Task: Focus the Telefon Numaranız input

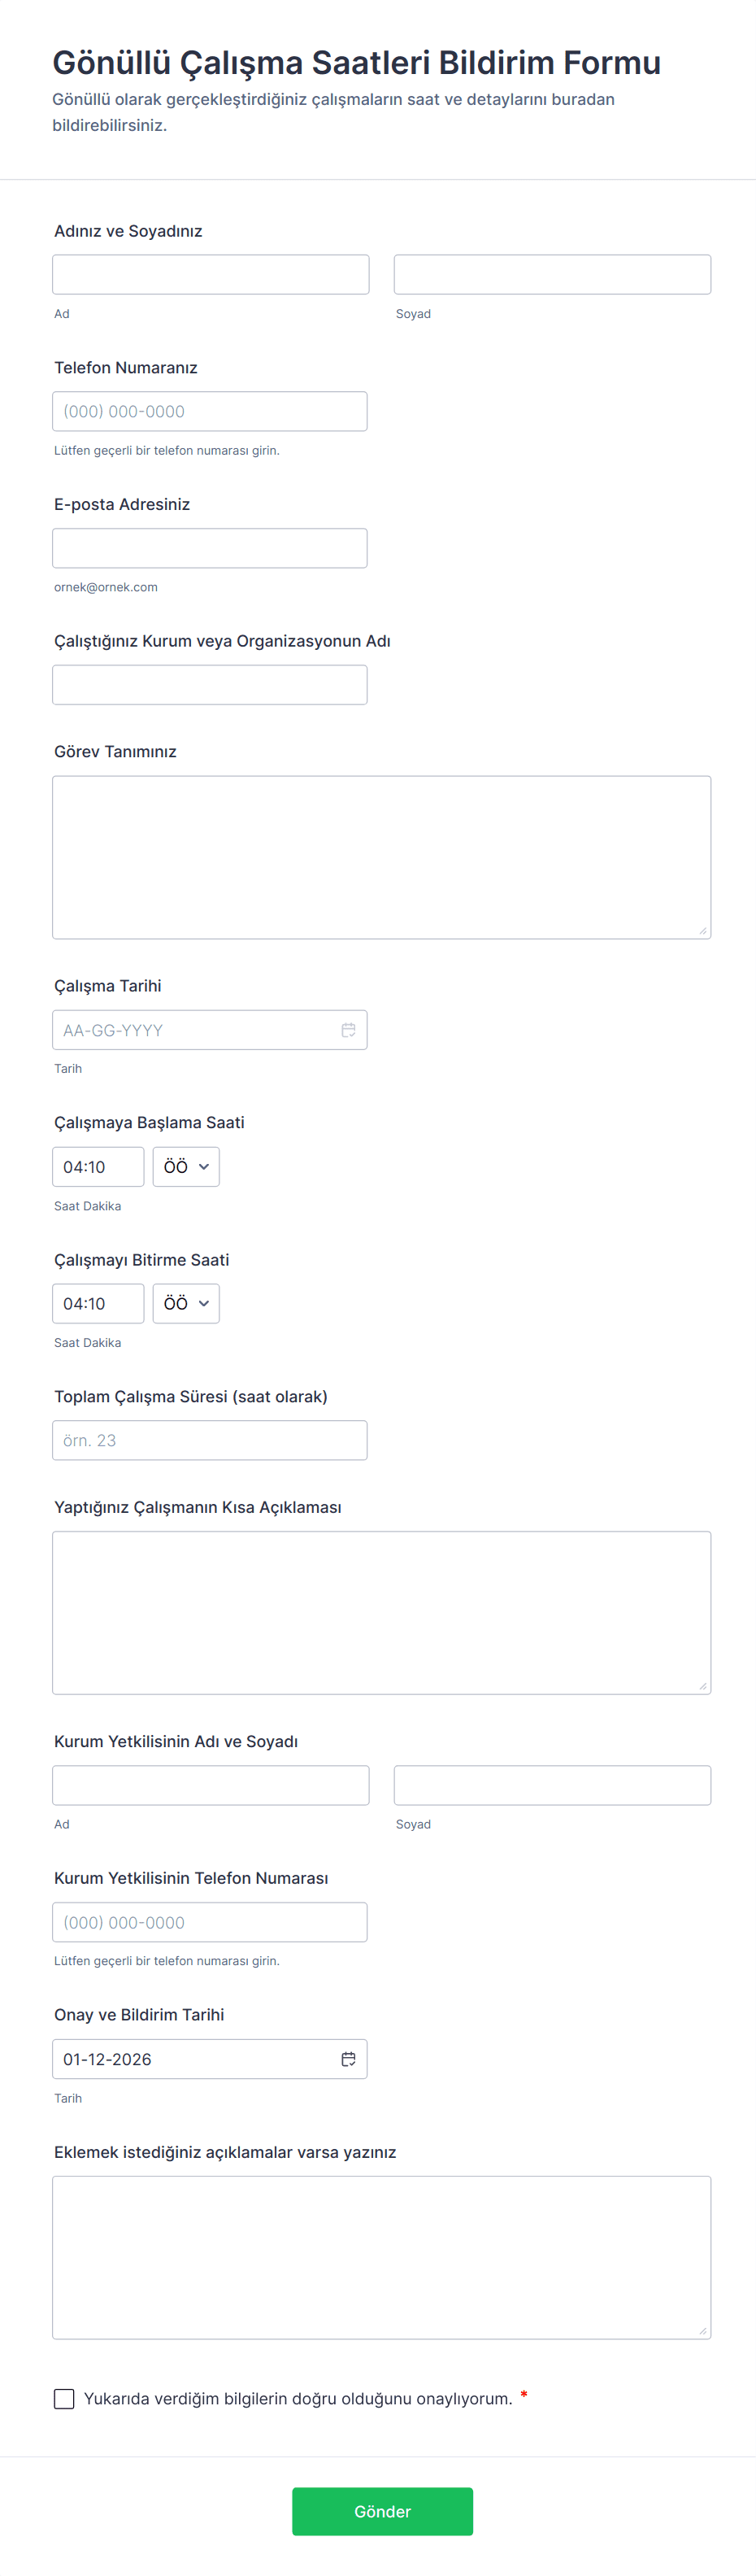Action: [x=210, y=412]
